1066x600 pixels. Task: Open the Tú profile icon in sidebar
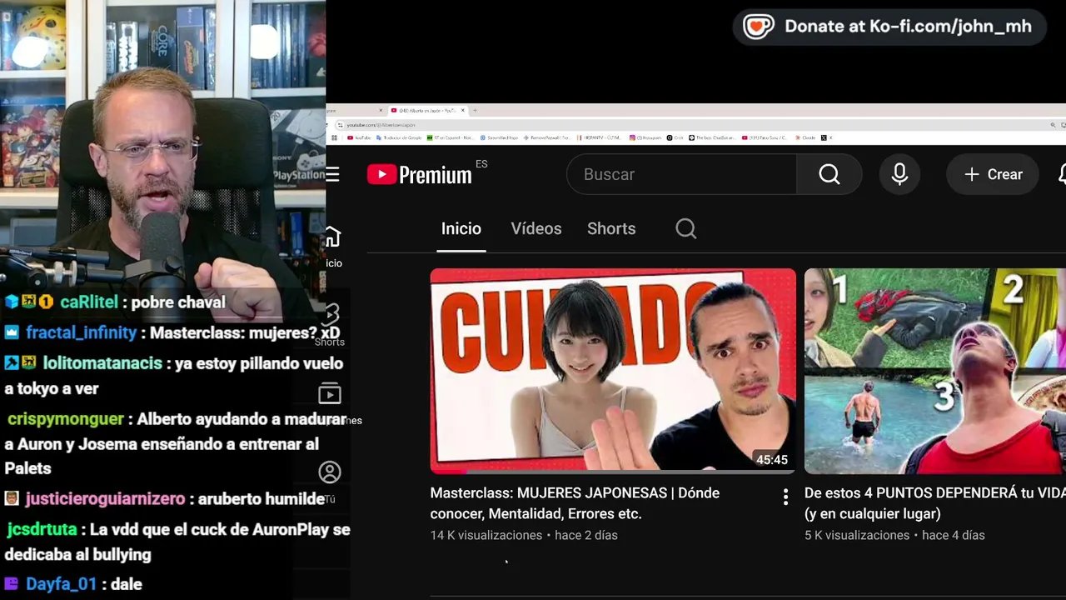click(330, 472)
